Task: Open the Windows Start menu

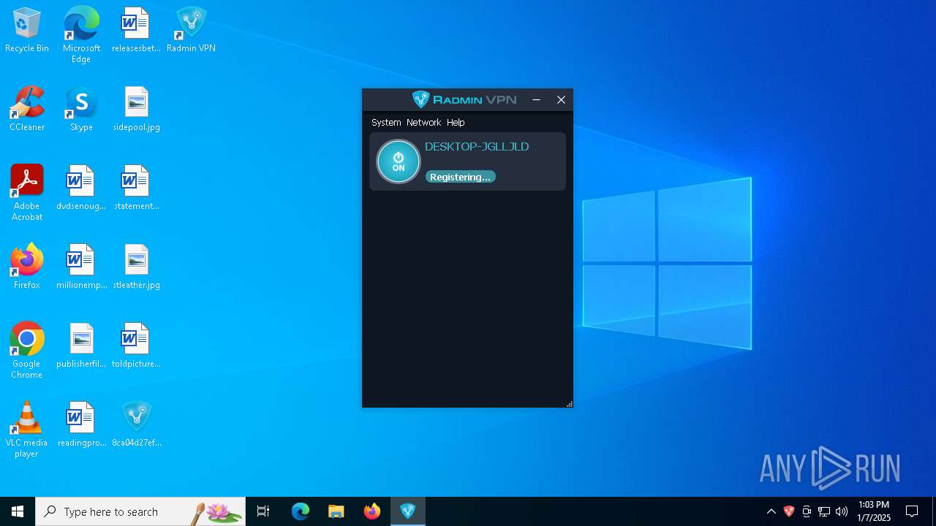Action: click(x=18, y=511)
